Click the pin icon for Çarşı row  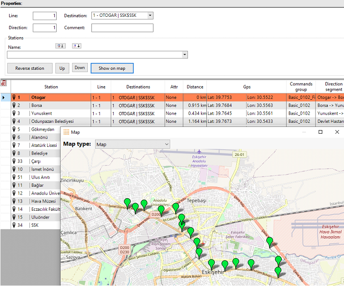click(x=14, y=161)
